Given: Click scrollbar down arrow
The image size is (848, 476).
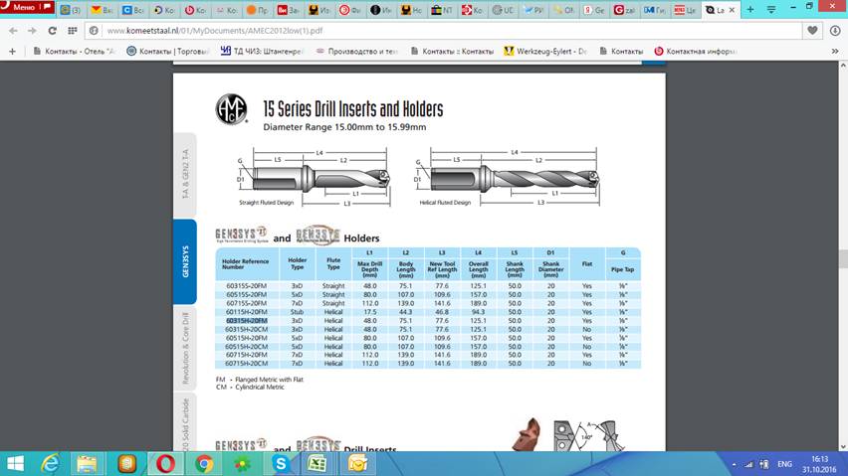Looking at the screenshot, I should pos(843,447).
